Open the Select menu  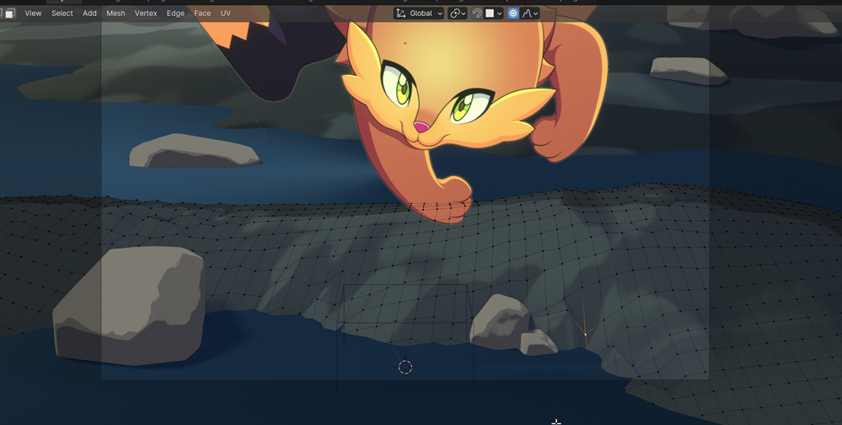tap(62, 13)
